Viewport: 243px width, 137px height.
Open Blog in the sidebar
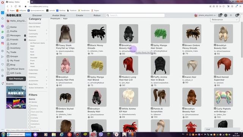point(11,65)
